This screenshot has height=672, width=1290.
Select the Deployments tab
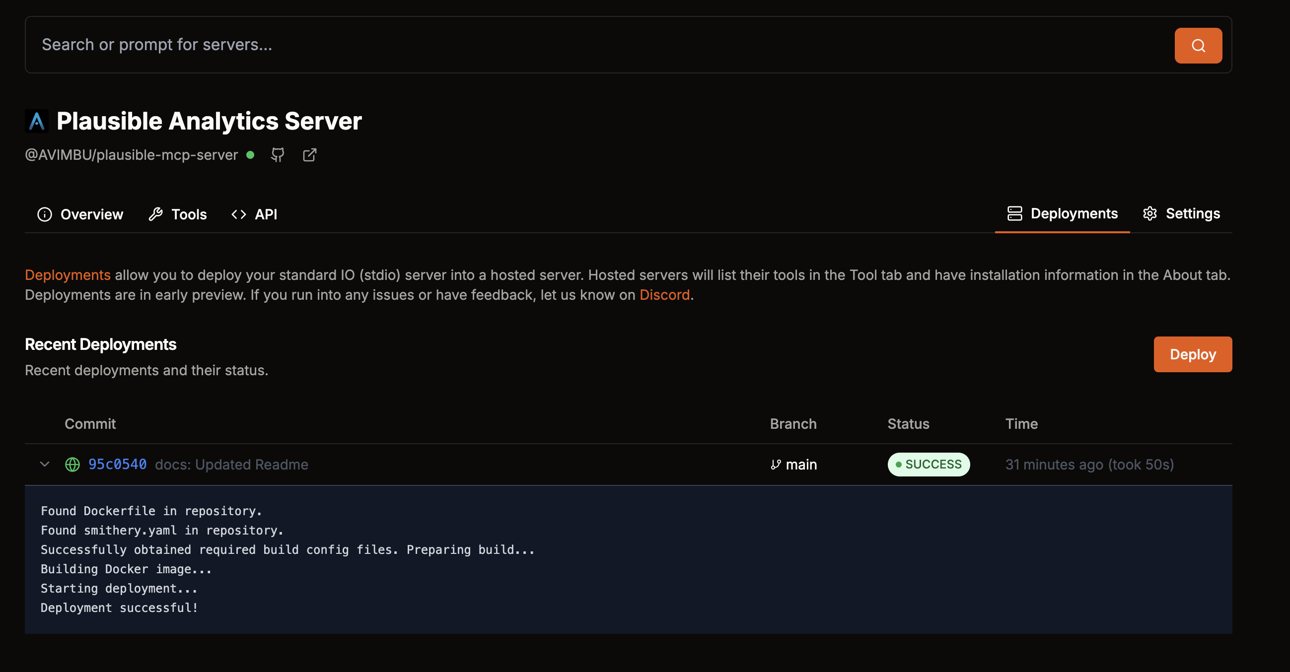[x=1062, y=213]
